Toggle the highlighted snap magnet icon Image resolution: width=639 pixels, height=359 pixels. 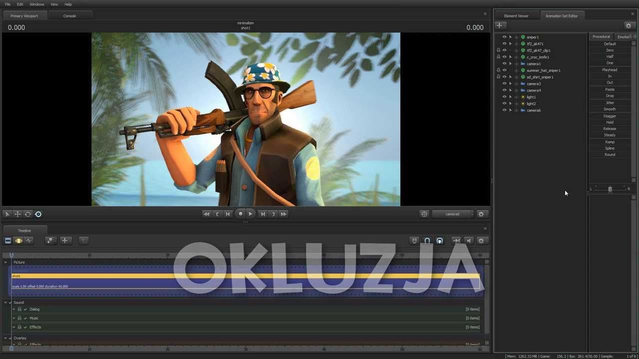(439, 241)
